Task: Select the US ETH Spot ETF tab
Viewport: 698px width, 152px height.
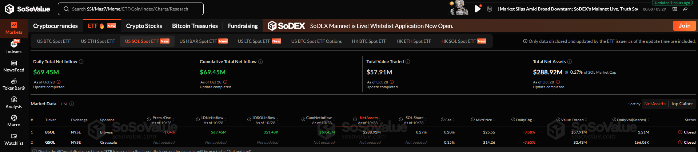Action: point(98,41)
